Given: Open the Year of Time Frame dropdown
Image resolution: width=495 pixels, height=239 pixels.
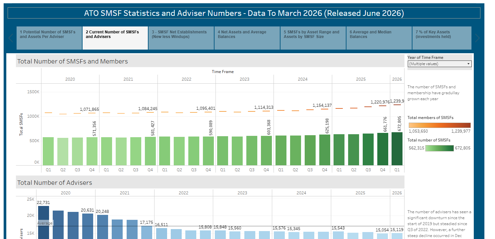Looking at the screenshot, I should (x=440, y=64).
